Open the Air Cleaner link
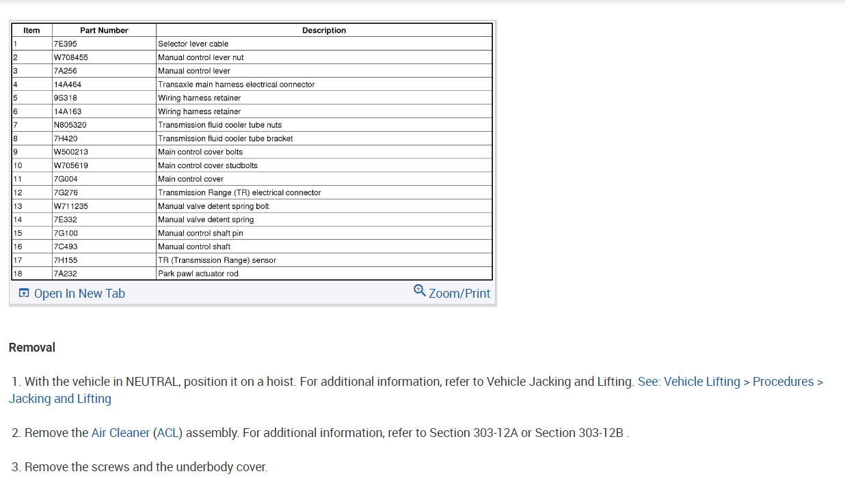Screen dimensions: 845x491 120,433
